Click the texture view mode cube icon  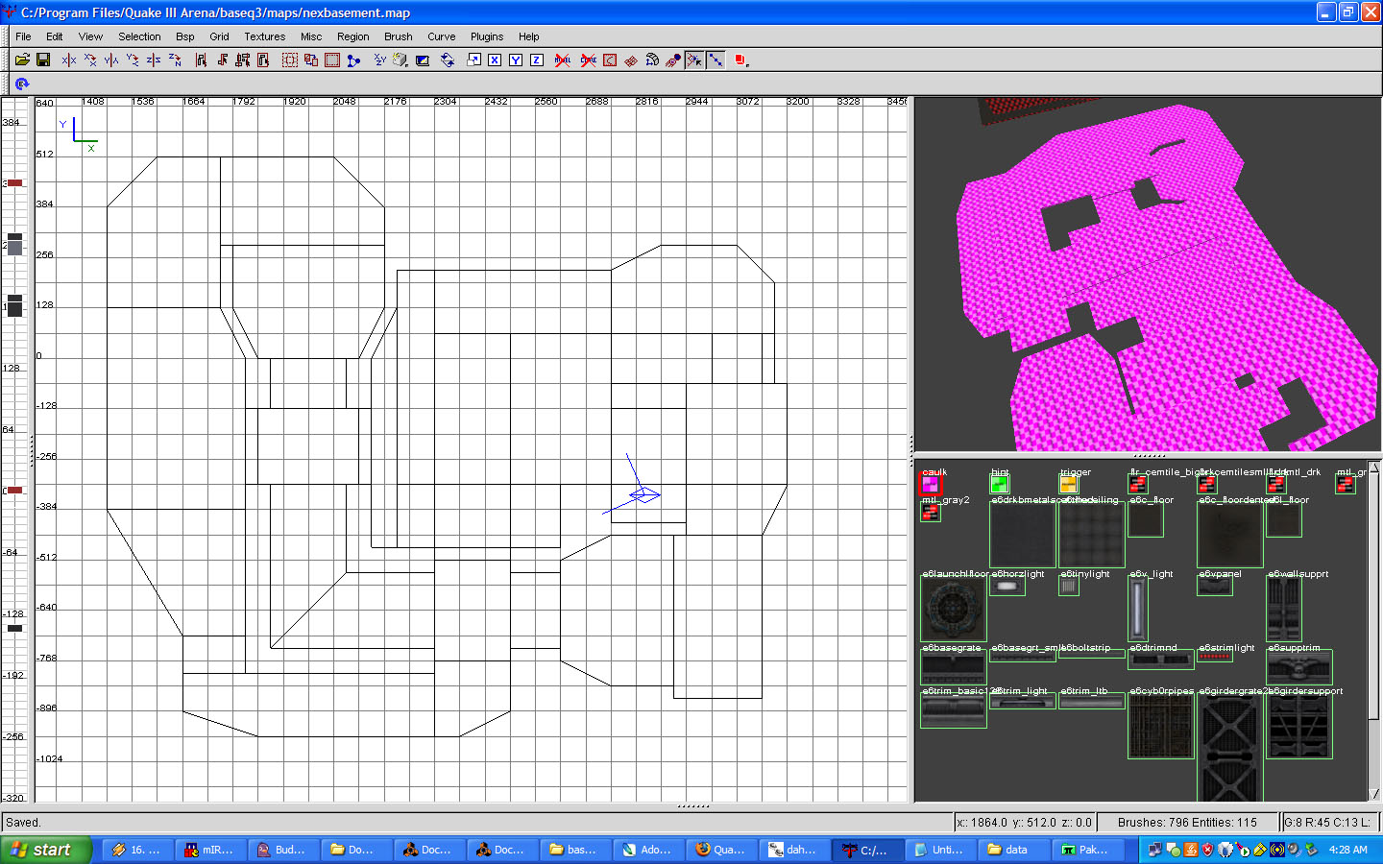pyautogui.click(x=400, y=60)
